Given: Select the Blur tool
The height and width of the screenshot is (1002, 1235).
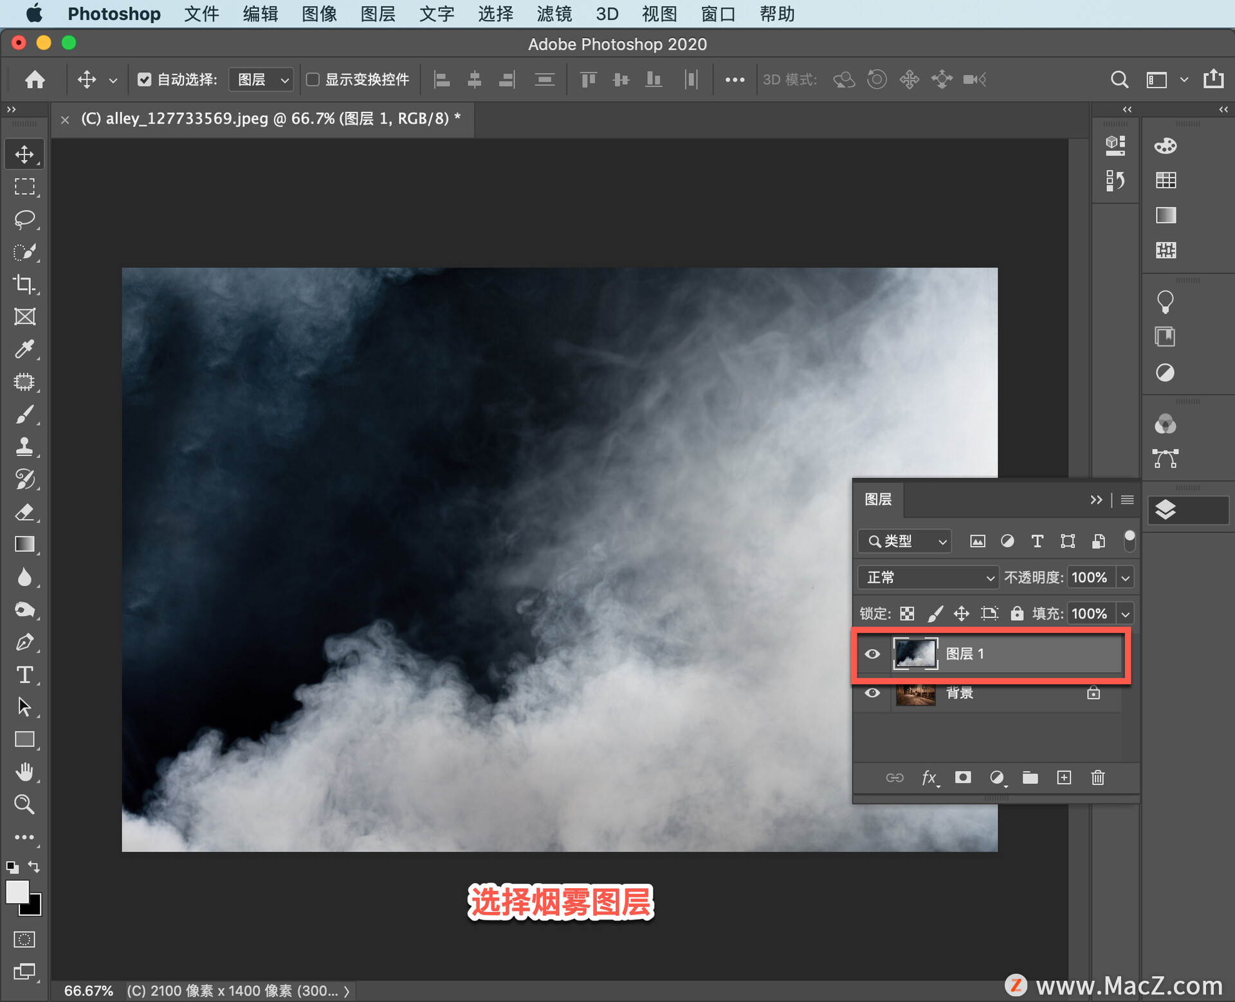Looking at the screenshot, I should (x=24, y=577).
